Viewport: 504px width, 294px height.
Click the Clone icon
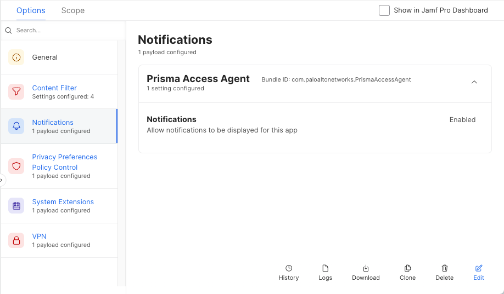pos(407,268)
